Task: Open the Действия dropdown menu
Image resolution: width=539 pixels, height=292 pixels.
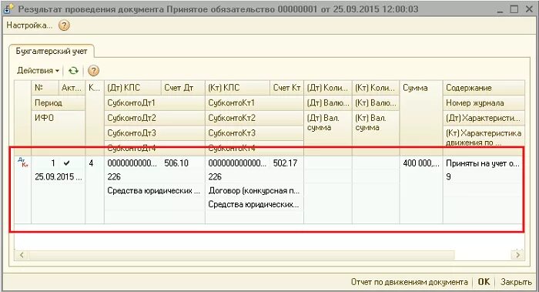Action: pos(38,71)
